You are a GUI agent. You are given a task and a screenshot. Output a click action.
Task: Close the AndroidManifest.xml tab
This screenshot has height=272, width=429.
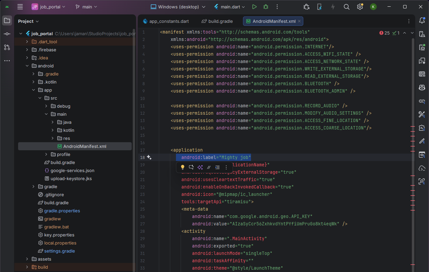point(300,21)
